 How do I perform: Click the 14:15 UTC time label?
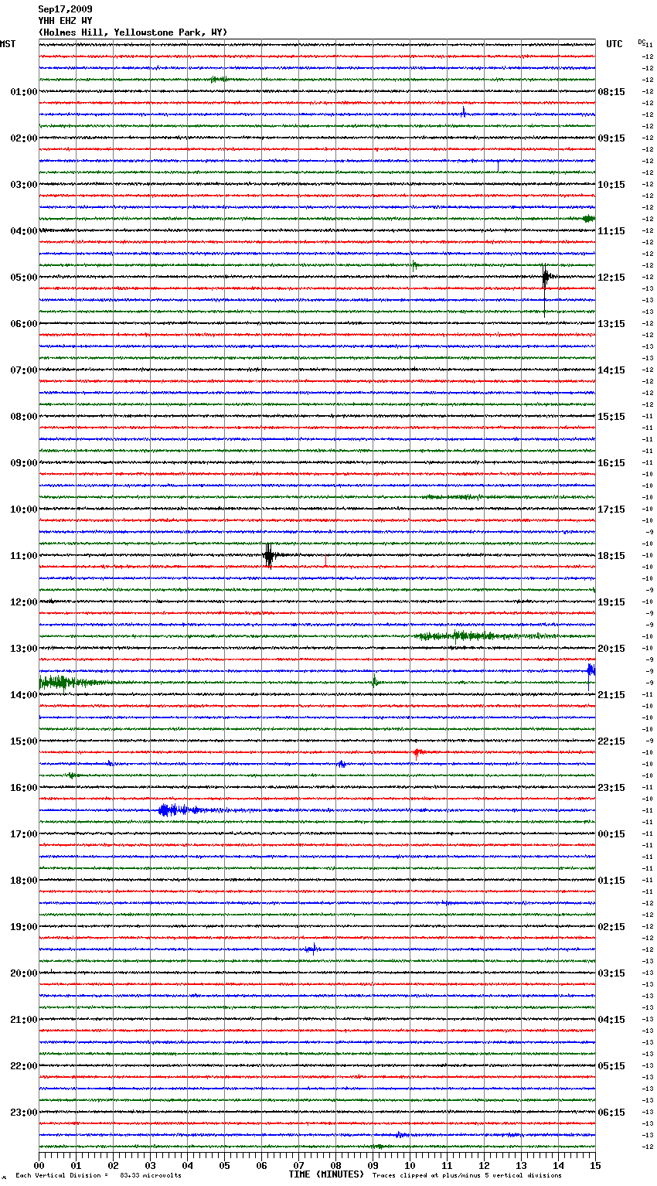pos(611,370)
